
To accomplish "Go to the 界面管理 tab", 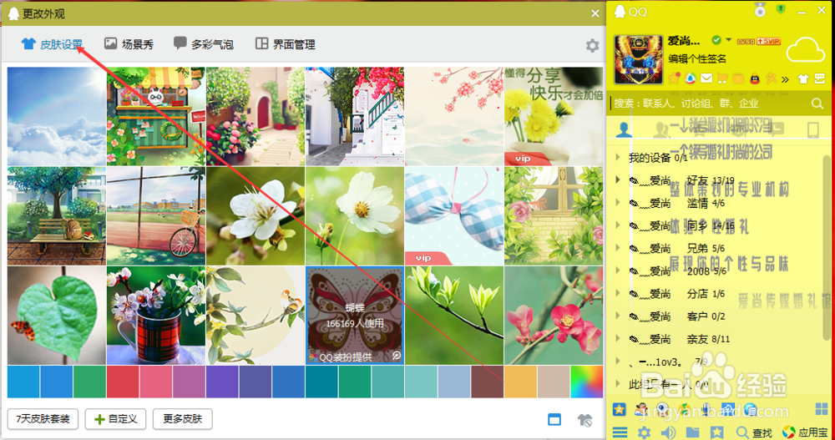I will (x=286, y=44).
